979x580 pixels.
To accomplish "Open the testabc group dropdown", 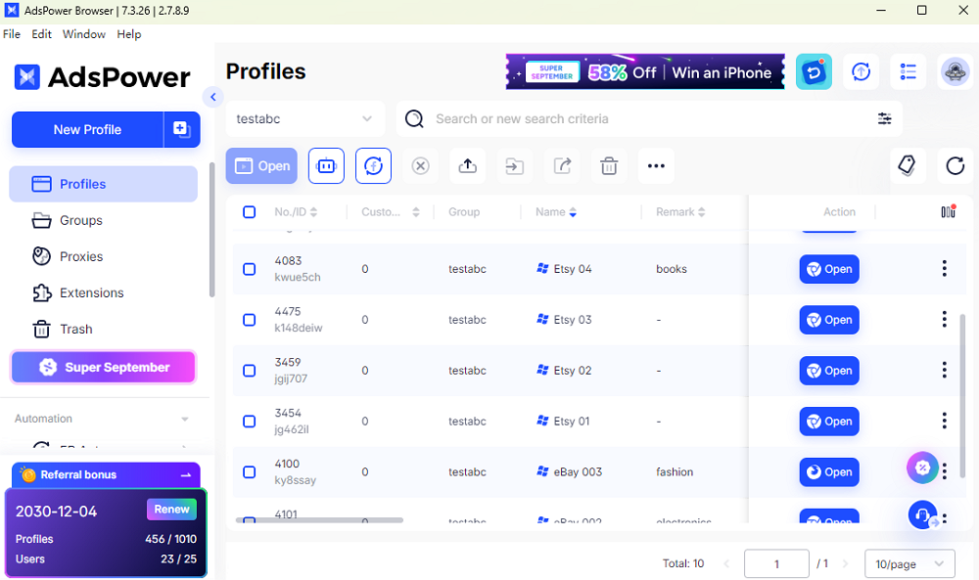I will pos(305,118).
